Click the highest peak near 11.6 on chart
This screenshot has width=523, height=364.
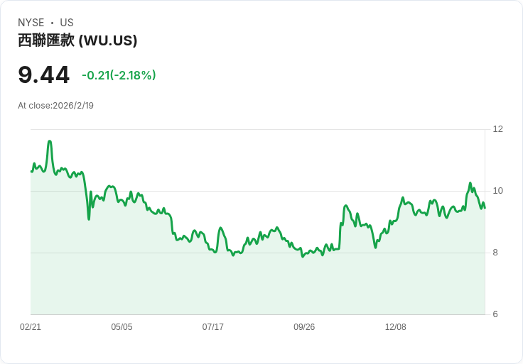(50, 141)
